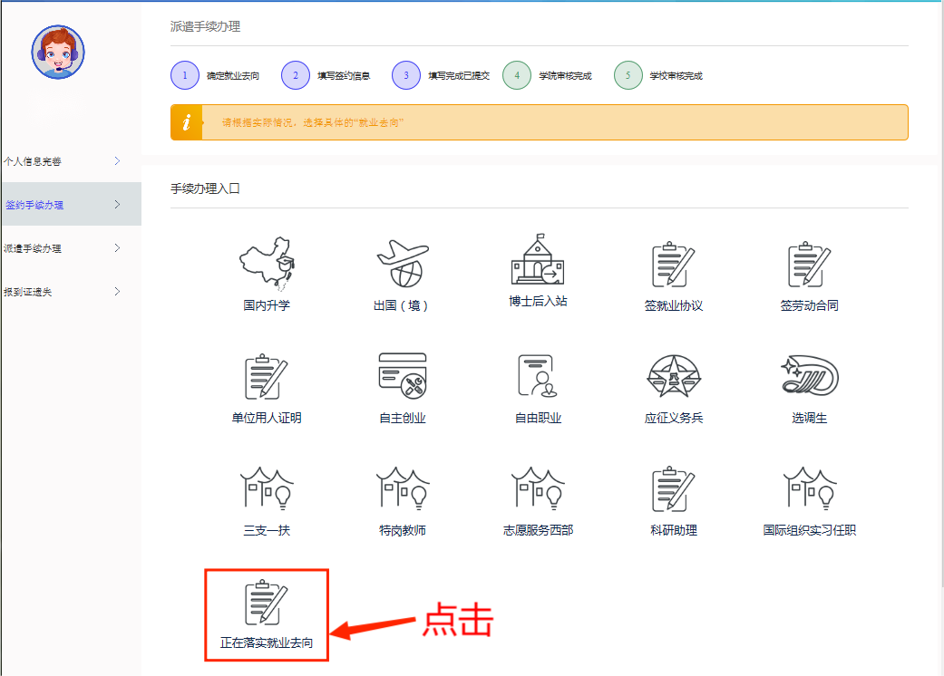The height and width of the screenshot is (676, 944).
Task: Select the 选调生 icon
Action: click(809, 375)
